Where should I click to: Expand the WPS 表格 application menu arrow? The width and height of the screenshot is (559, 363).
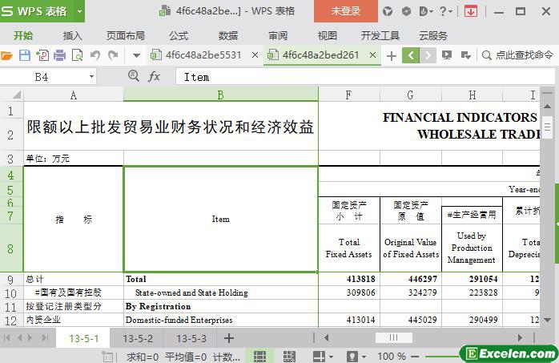[79, 11]
